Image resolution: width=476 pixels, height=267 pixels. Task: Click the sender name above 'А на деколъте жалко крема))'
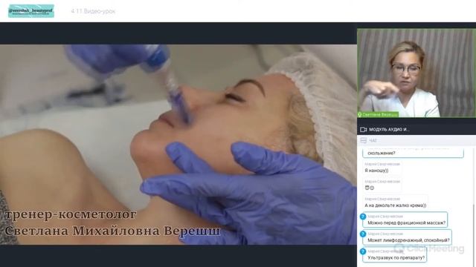[x=382, y=199]
